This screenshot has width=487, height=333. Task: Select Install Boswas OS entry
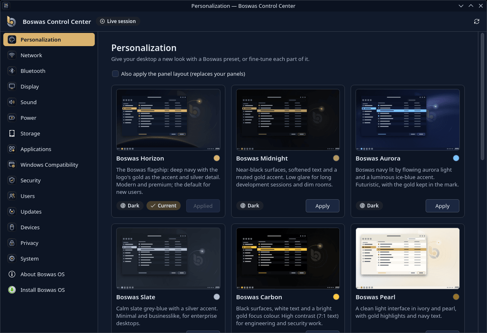click(x=49, y=290)
